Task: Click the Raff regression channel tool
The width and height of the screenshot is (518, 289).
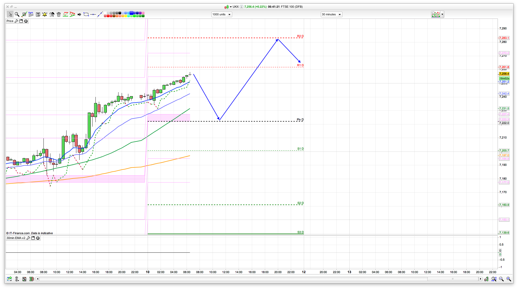Action: tap(31, 14)
